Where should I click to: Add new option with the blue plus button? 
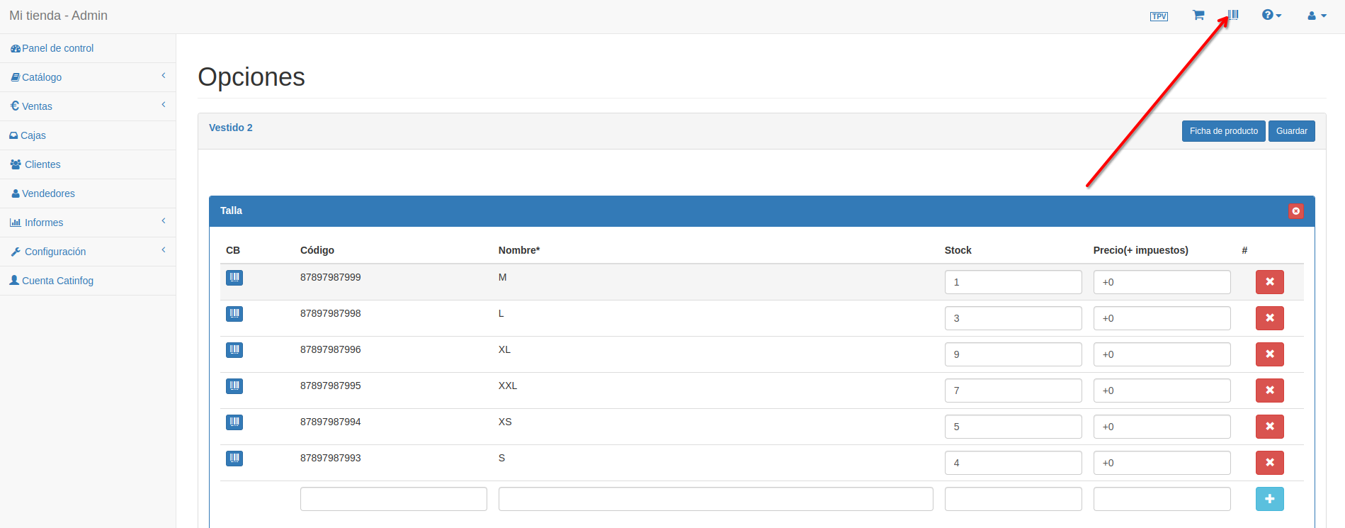coord(1269,499)
